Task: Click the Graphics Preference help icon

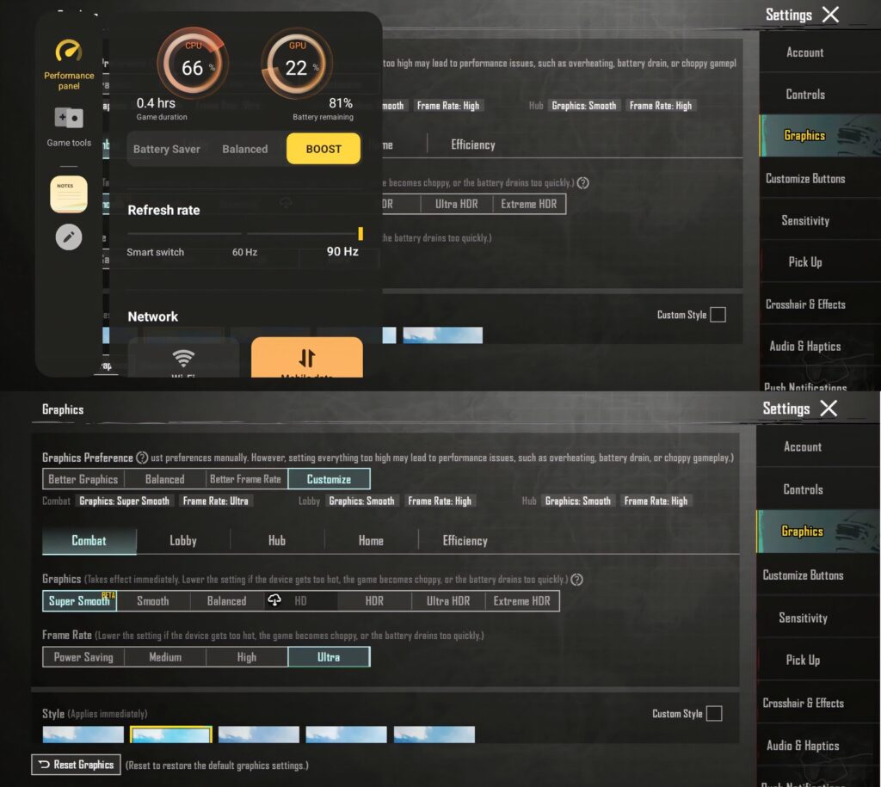Action: pyautogui.click(x=142, y=458)
